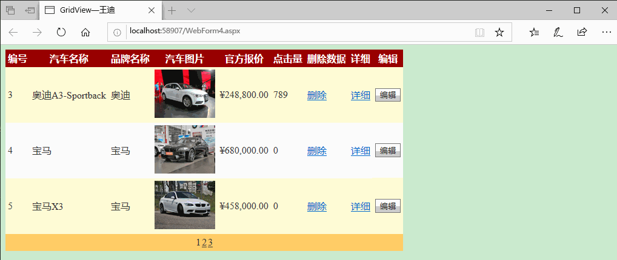Click 删除 link for row 4 宝马
The width and height of the screenshot is (617, 260).
tap(317, 151)
